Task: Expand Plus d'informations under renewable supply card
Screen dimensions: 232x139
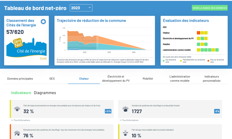Action: (x=21, y=120)
